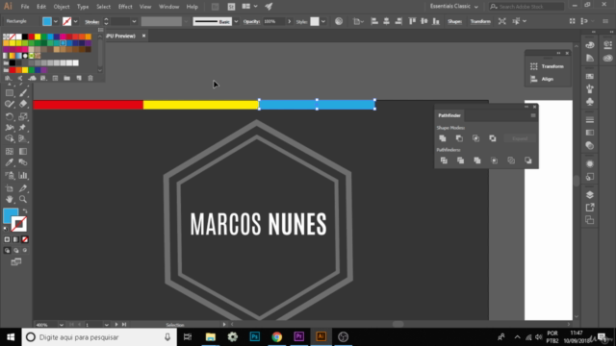Click Trim in Pathfinders row
Screen dimensions: 616x346
(460, 161)
